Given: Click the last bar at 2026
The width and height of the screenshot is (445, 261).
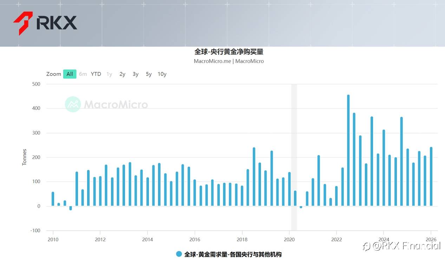Looking at the screenshot, I should pyautogui.click(x=431, y=176).
